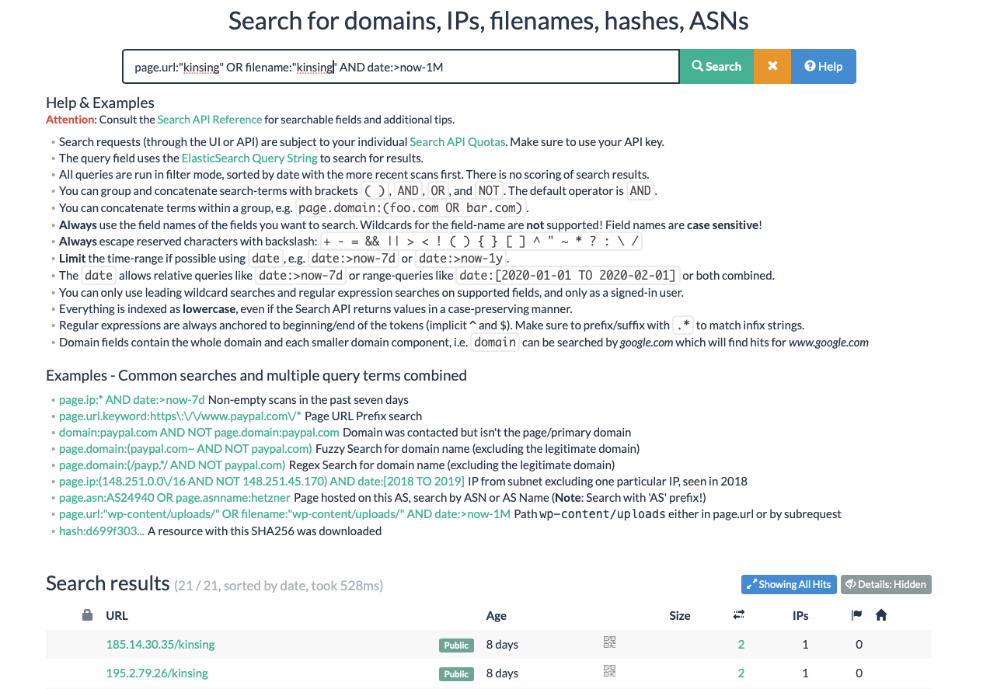
Task: Open the Search API Quotas link
Action: click(457, 141)
